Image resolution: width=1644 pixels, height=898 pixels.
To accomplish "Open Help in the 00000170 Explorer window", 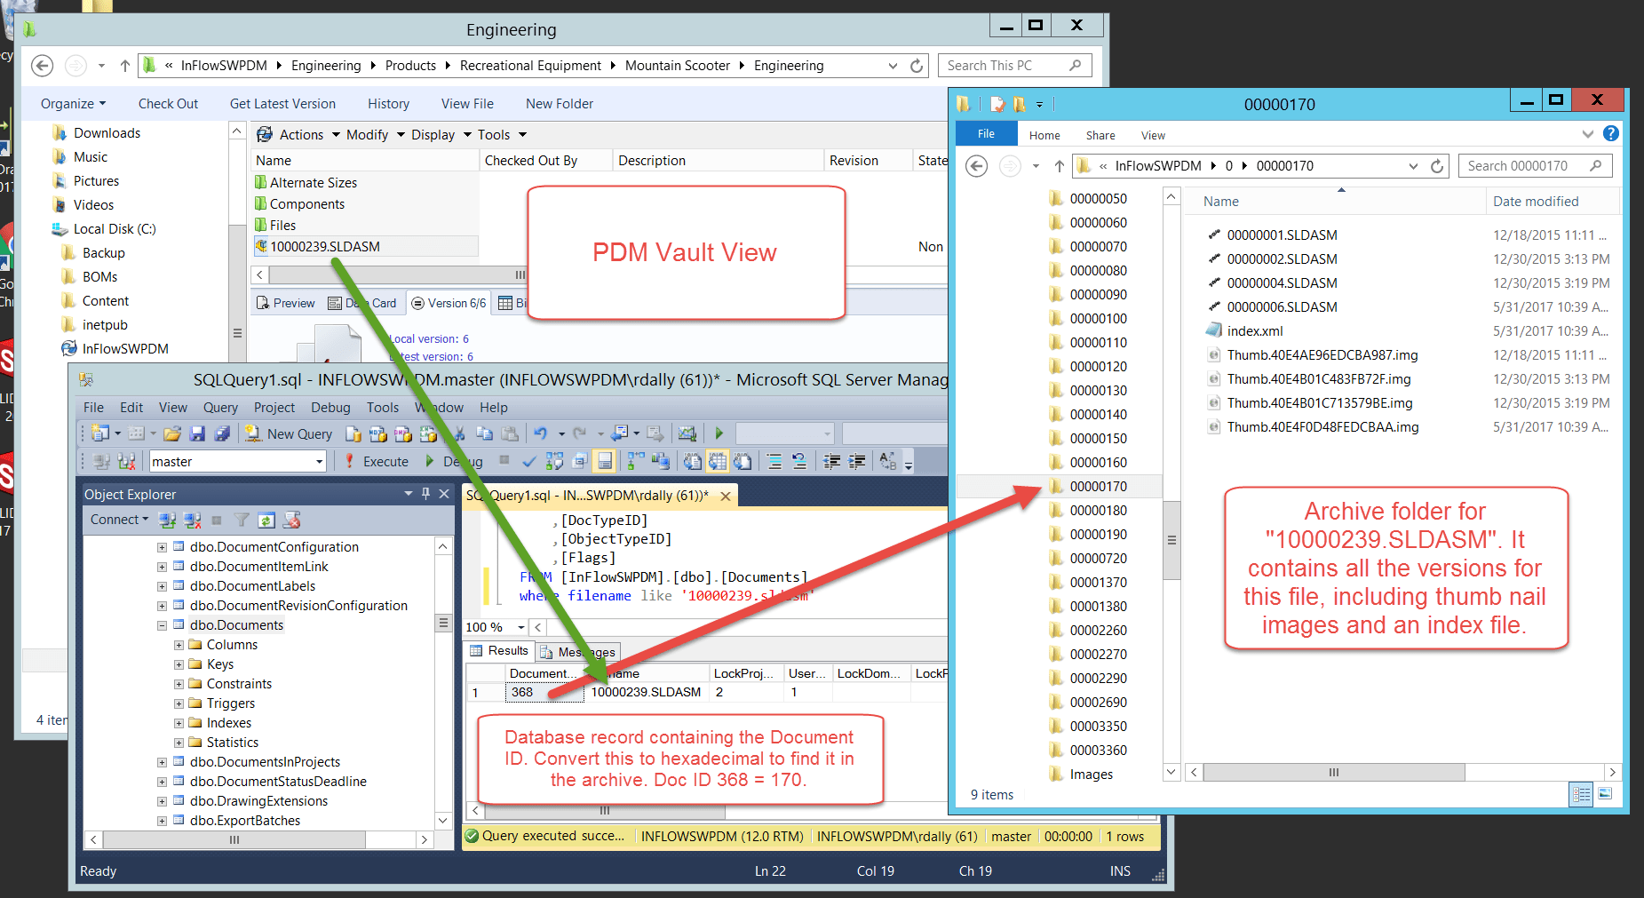I will click(1611, 134).
